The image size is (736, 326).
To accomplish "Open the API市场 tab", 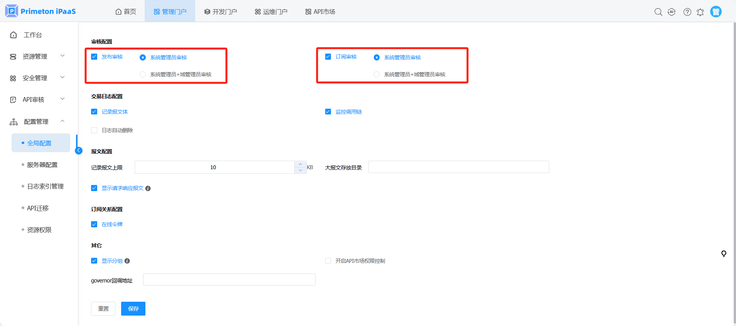I will click(x=320, y=12).
